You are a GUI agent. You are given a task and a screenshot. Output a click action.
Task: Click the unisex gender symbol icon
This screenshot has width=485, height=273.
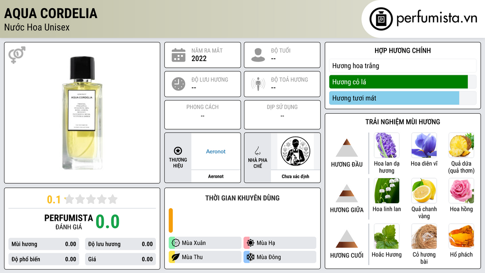coord(17,55)
